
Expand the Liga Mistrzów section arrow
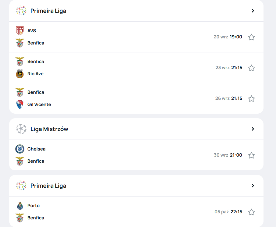tap(253, 129)
